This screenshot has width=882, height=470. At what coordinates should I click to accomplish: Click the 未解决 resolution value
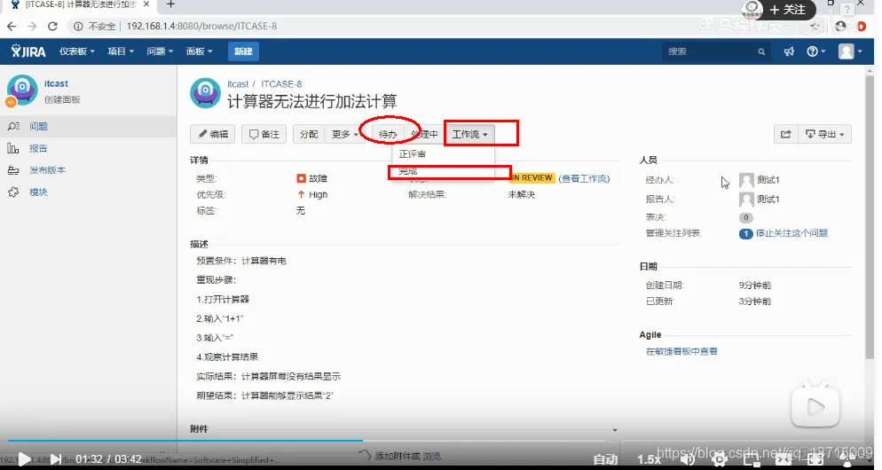[x=522, y=194]
